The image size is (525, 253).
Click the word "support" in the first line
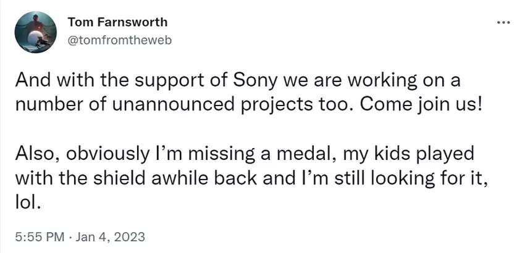click(x=173, y=81)
